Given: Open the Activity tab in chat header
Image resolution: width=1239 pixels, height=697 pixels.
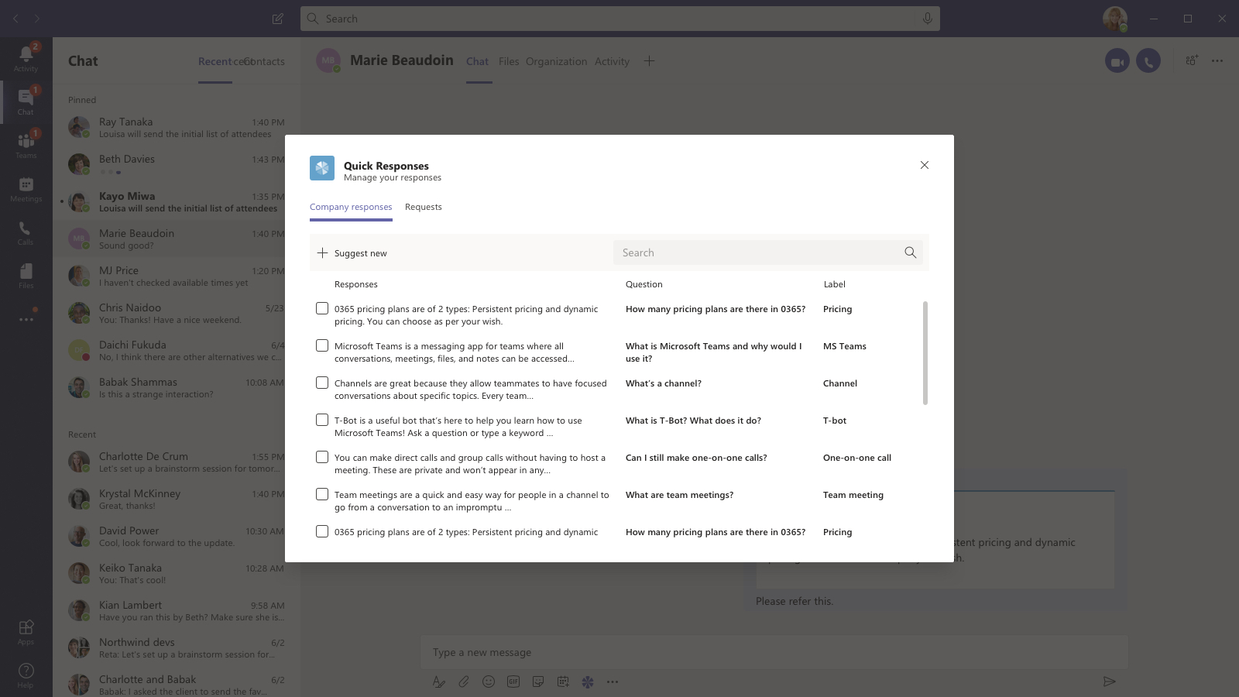Looking at the screenshot, I should [x=612, y=61].
